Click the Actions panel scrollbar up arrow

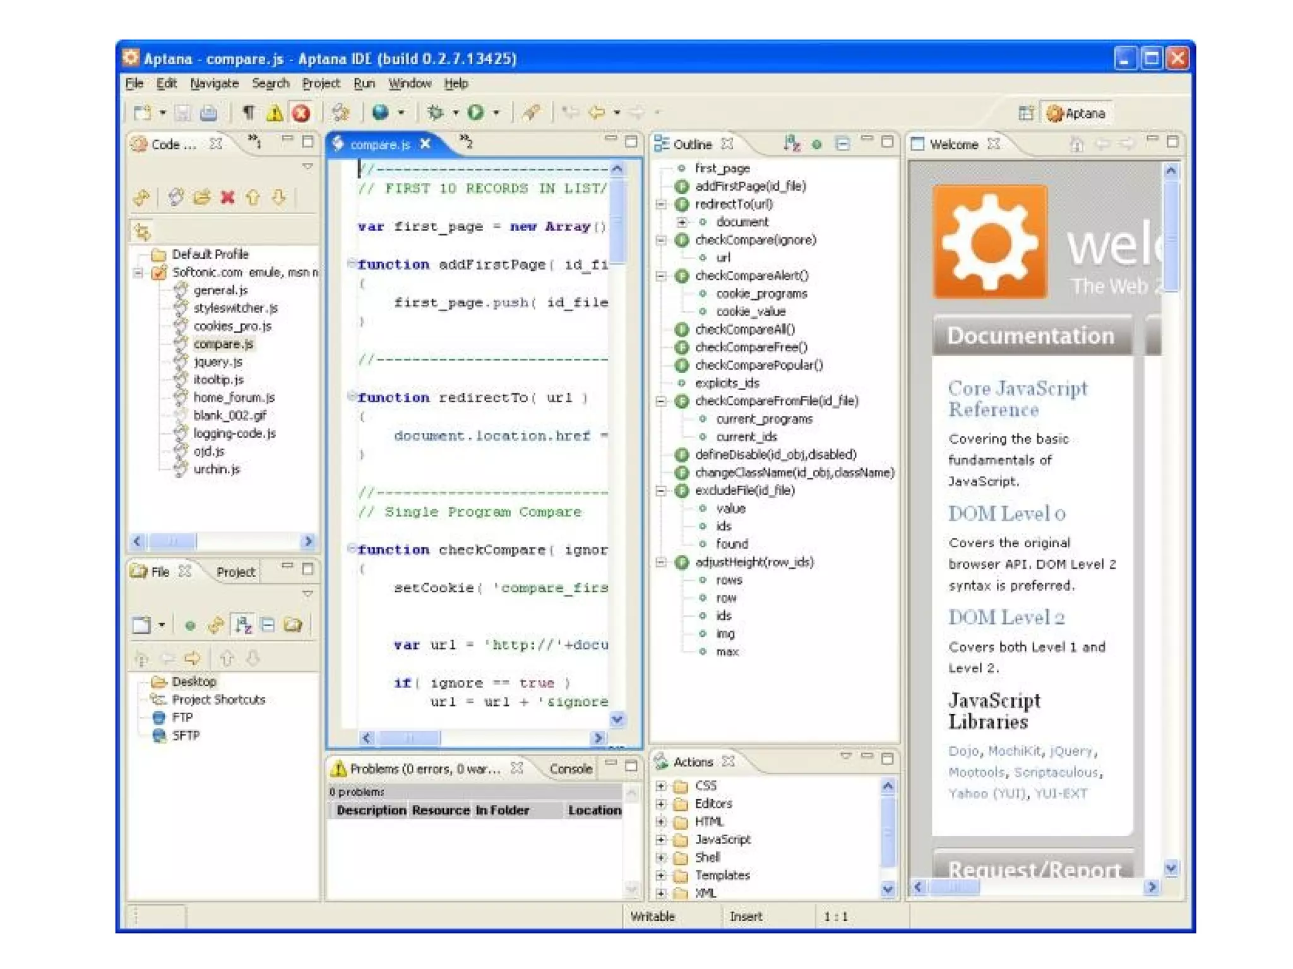pos(888,786)
